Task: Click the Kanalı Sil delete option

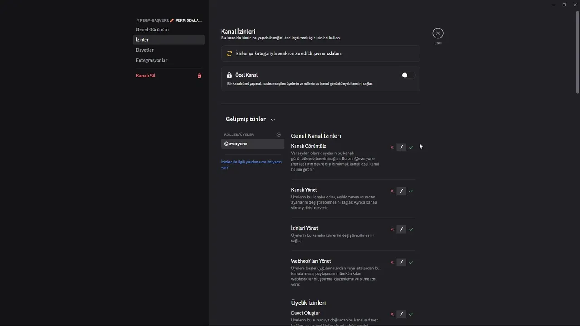Action: (x=145, y=76)
